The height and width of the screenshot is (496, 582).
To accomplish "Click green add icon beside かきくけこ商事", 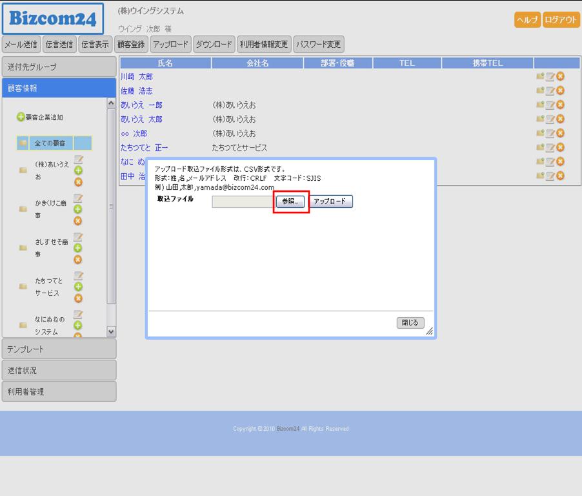I will click(x=78, y=209).
